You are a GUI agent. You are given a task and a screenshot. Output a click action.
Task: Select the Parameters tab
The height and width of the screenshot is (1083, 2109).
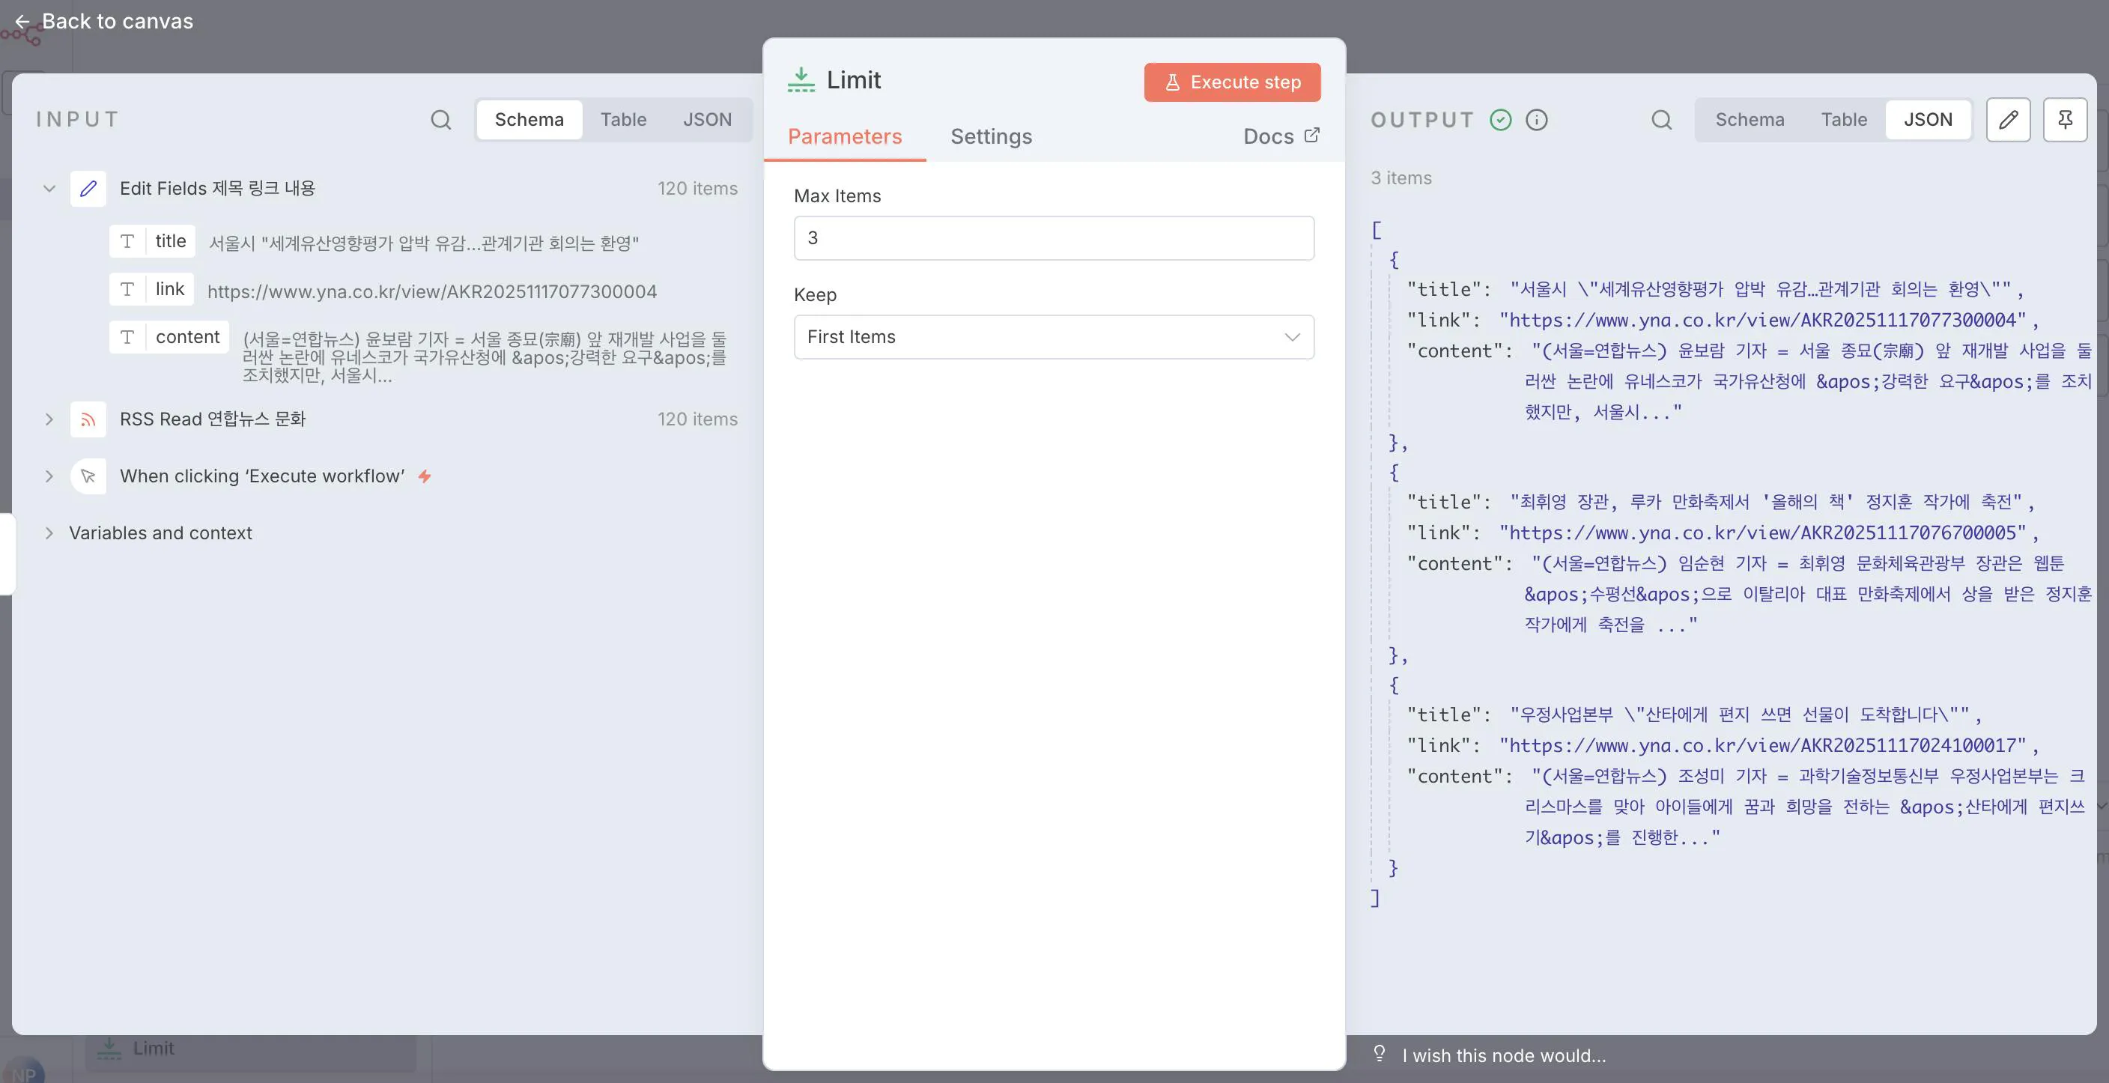[x=844, y=137]
